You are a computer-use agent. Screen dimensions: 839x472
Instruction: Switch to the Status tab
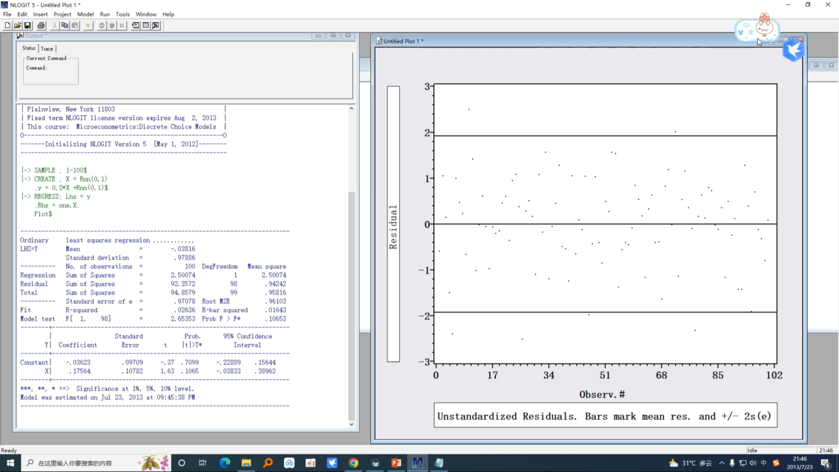point(29,48)
